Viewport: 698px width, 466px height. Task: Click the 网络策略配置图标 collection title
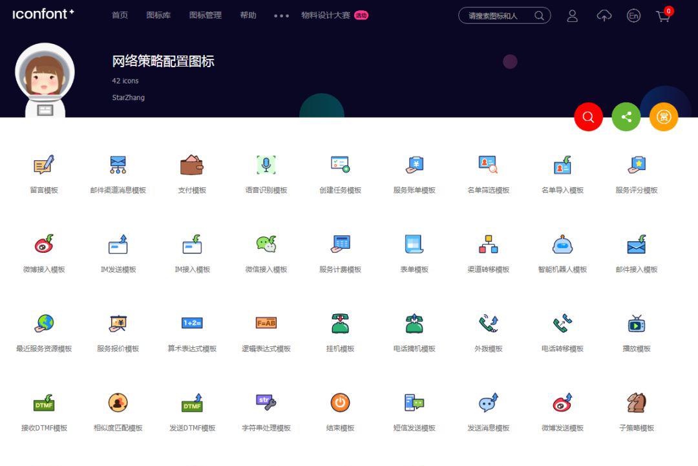(163, 61)
